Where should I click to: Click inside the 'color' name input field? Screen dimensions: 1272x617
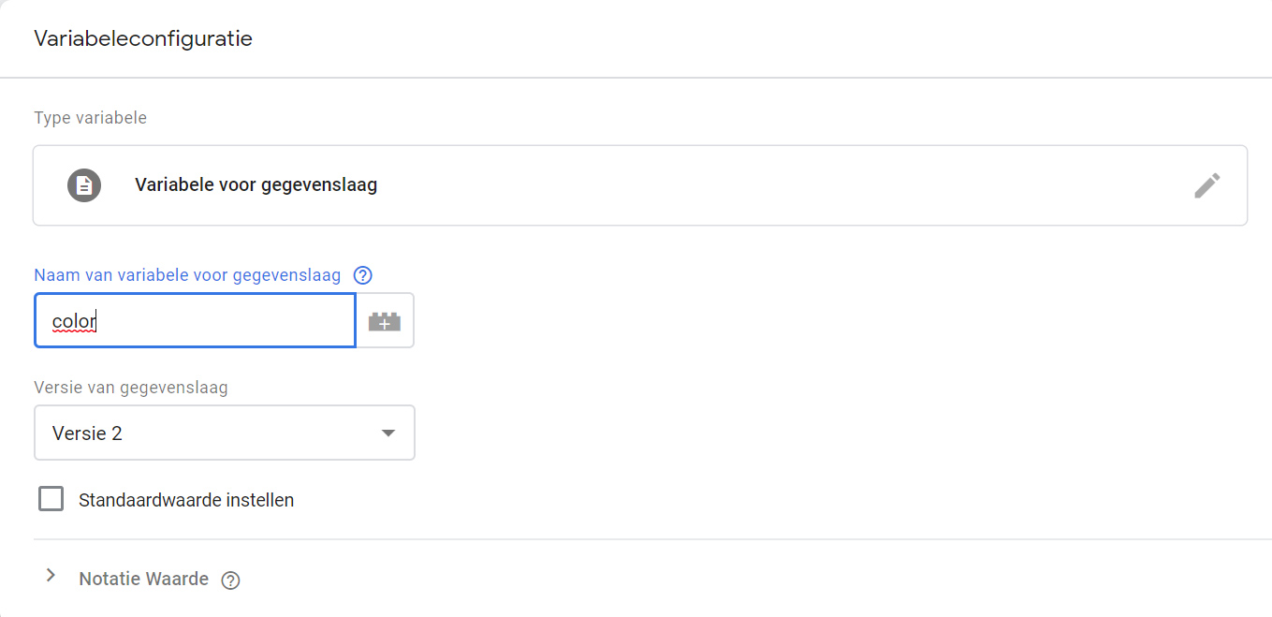225,321
